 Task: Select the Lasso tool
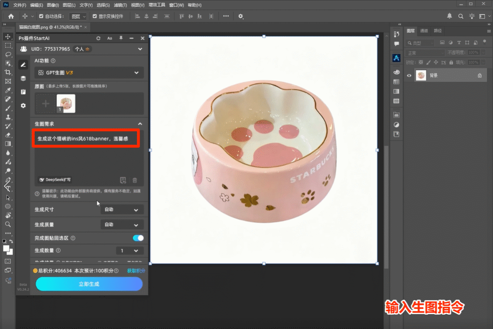(x=8, y=54)
